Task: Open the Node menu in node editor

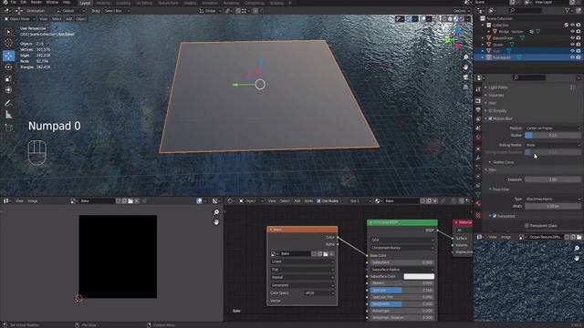Action: click(x=308, y=200)
